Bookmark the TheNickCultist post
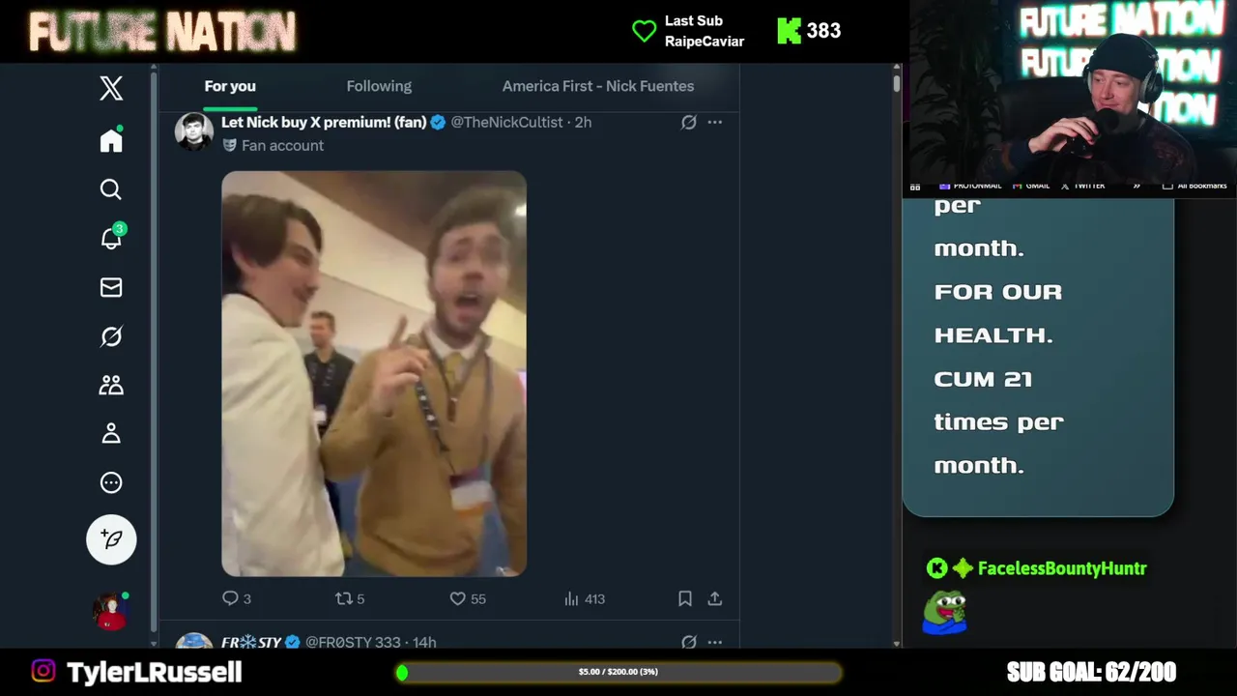 coord(684,598)
